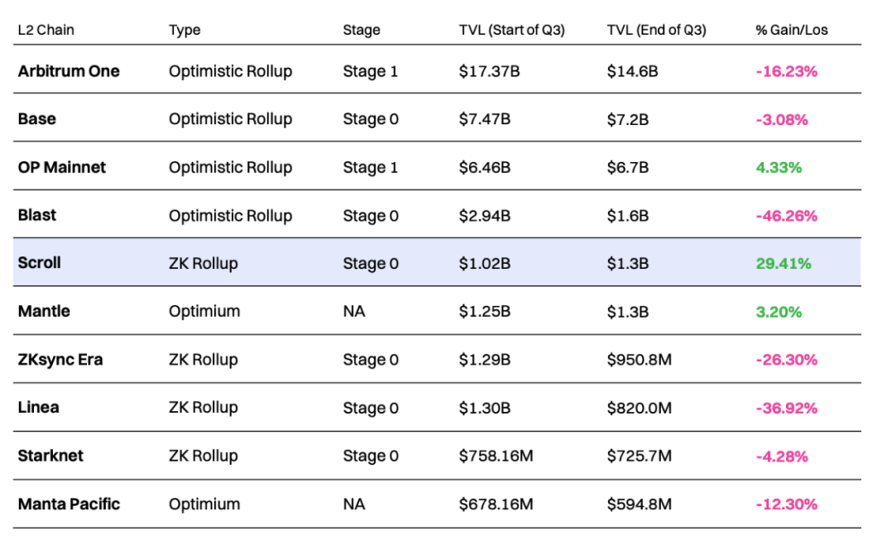
Task: Click the Blast chain name
Action: pos(38,215)
